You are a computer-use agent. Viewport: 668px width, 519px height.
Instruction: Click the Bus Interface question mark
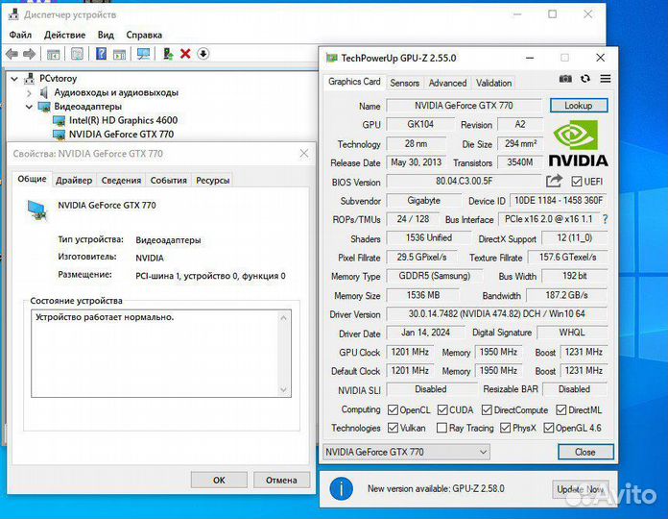(605, 219)
